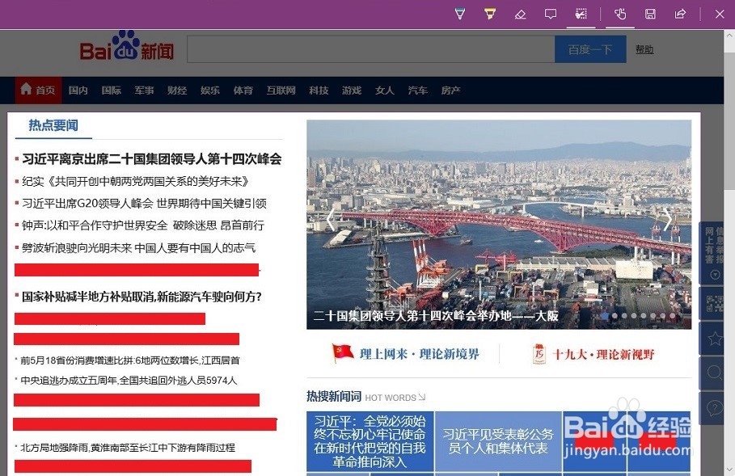The width and height of the screenshot is (735, 476).
Task: Open the 女人 news section
Action: 384,90
